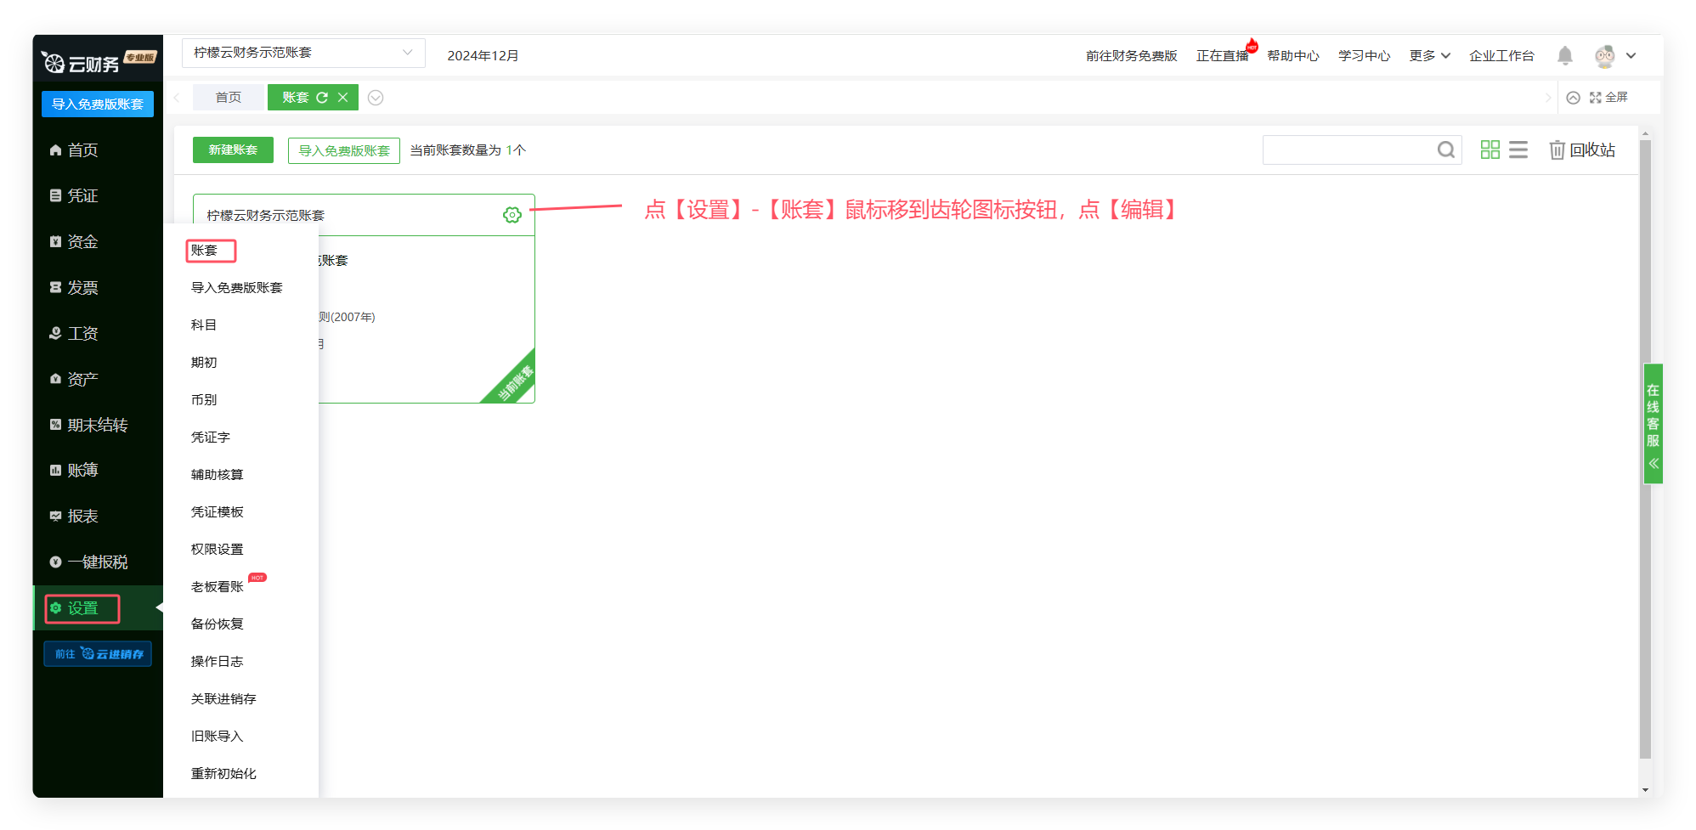
Task: Refresh the 账套 tab
Action: (x=322, y=98)
